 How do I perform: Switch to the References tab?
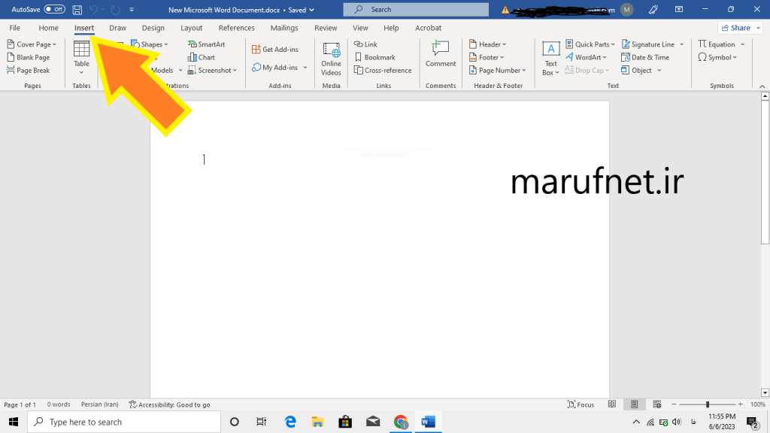[236, 28]
